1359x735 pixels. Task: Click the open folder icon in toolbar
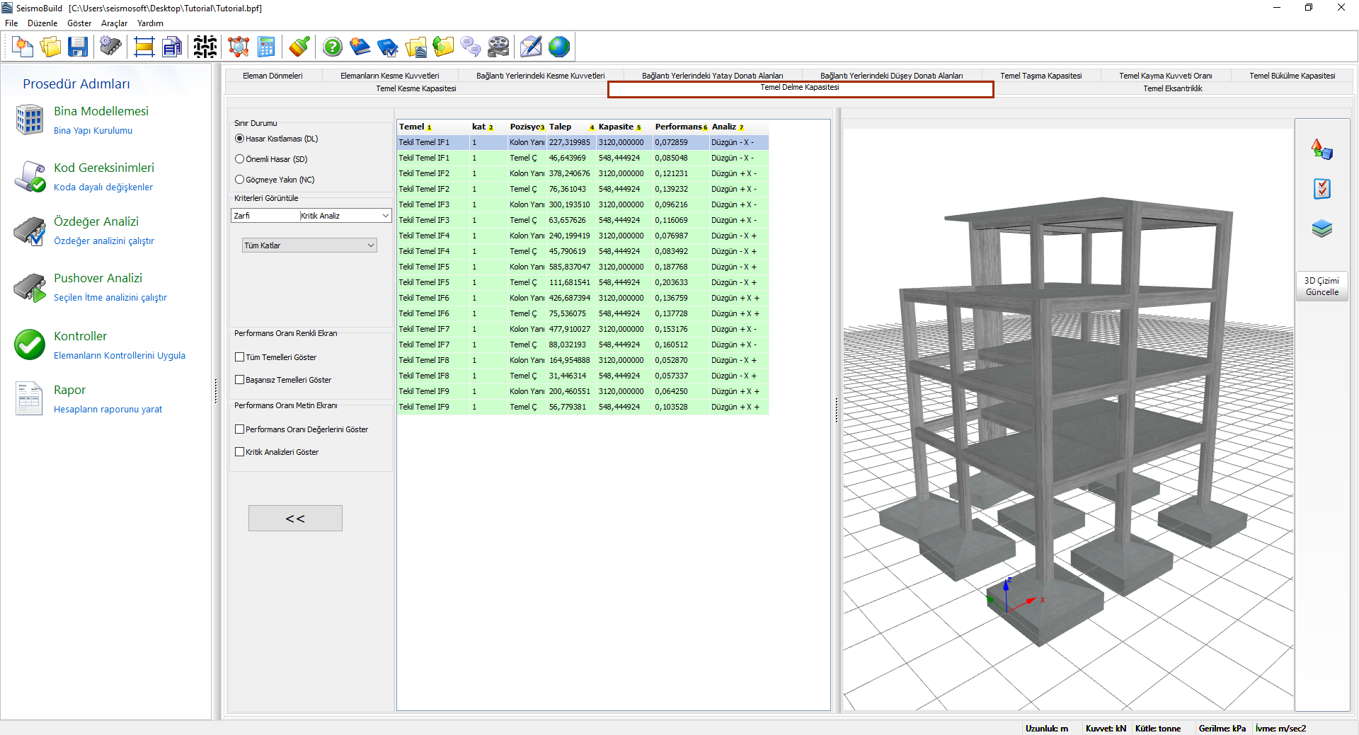click(50, 47)
